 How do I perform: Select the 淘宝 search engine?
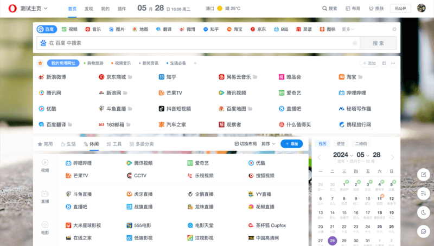(235, 29)
